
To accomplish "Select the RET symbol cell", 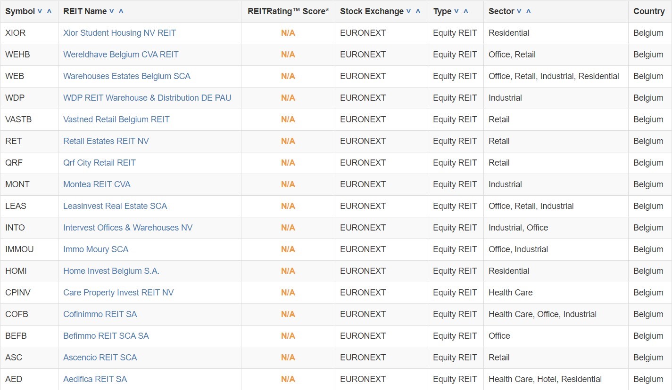I will (29, 141).
